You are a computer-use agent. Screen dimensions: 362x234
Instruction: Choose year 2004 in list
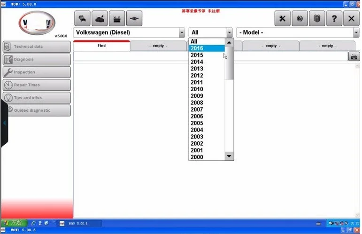click(207, 130)
